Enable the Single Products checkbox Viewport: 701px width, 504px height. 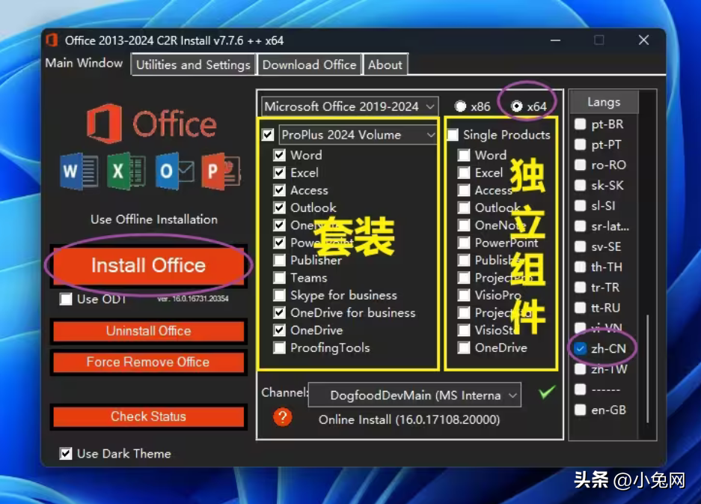[453, 135]
